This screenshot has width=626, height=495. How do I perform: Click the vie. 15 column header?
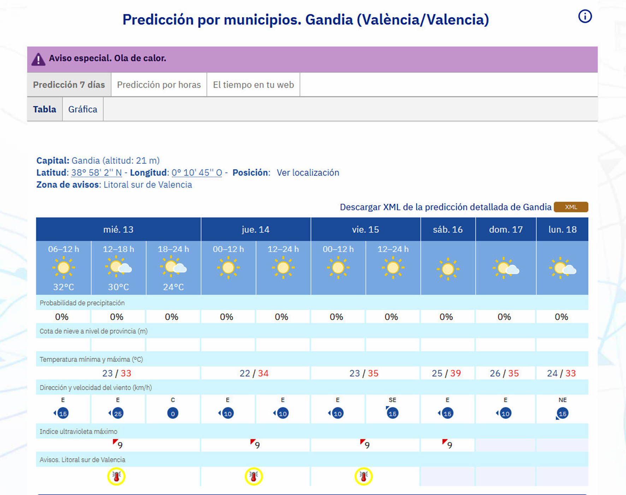pos(366,229)
